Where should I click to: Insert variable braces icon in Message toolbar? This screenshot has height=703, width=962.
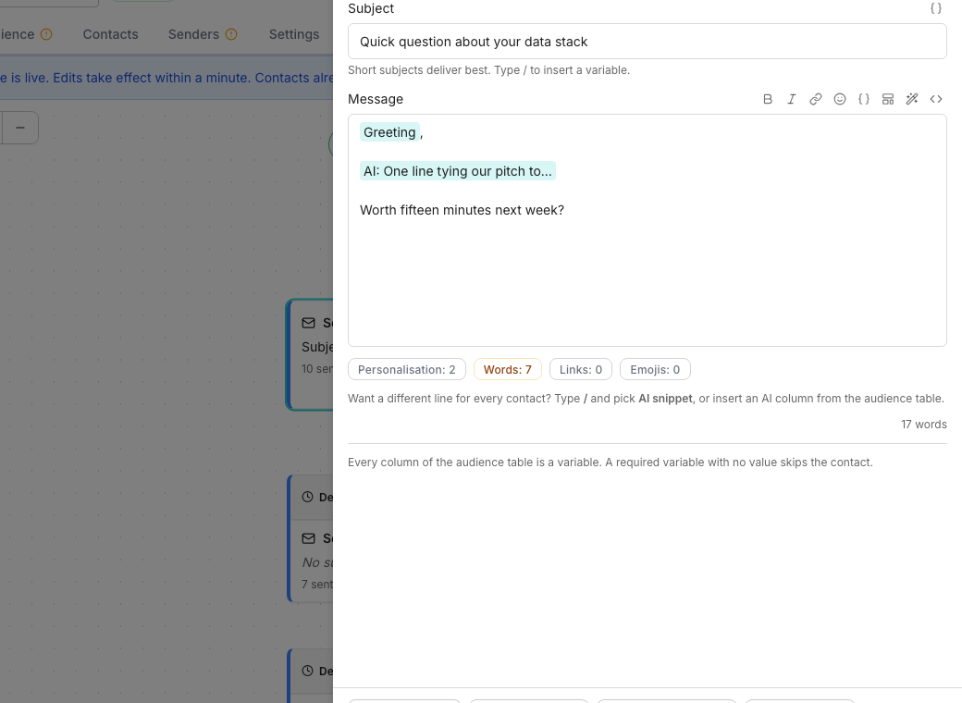(x=864, y=99)
